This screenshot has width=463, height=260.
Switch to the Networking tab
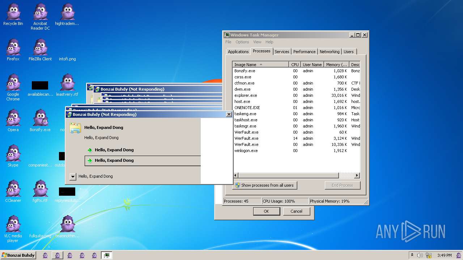[x=330, y=52]
